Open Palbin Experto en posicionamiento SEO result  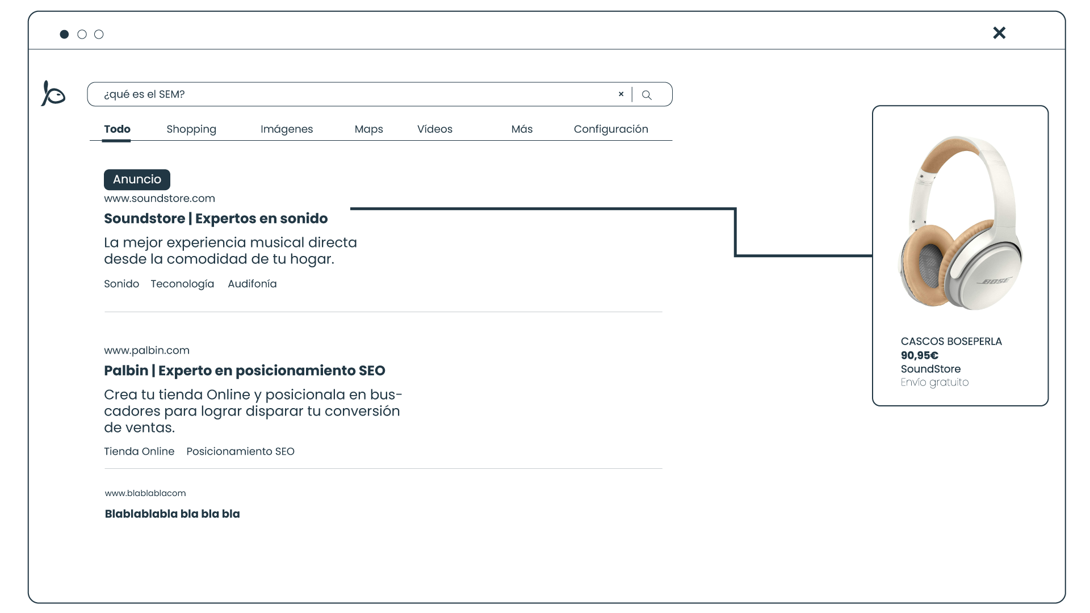[244, 371]
